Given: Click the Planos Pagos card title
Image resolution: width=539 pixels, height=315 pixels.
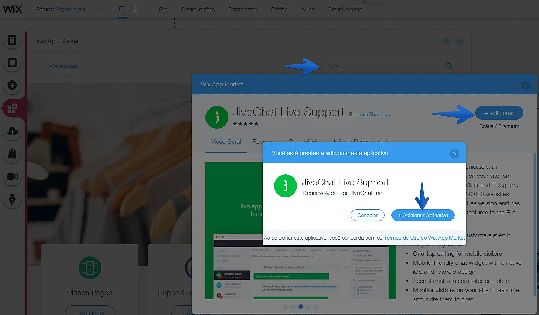Looking at the screenshot, I should 90,293.
